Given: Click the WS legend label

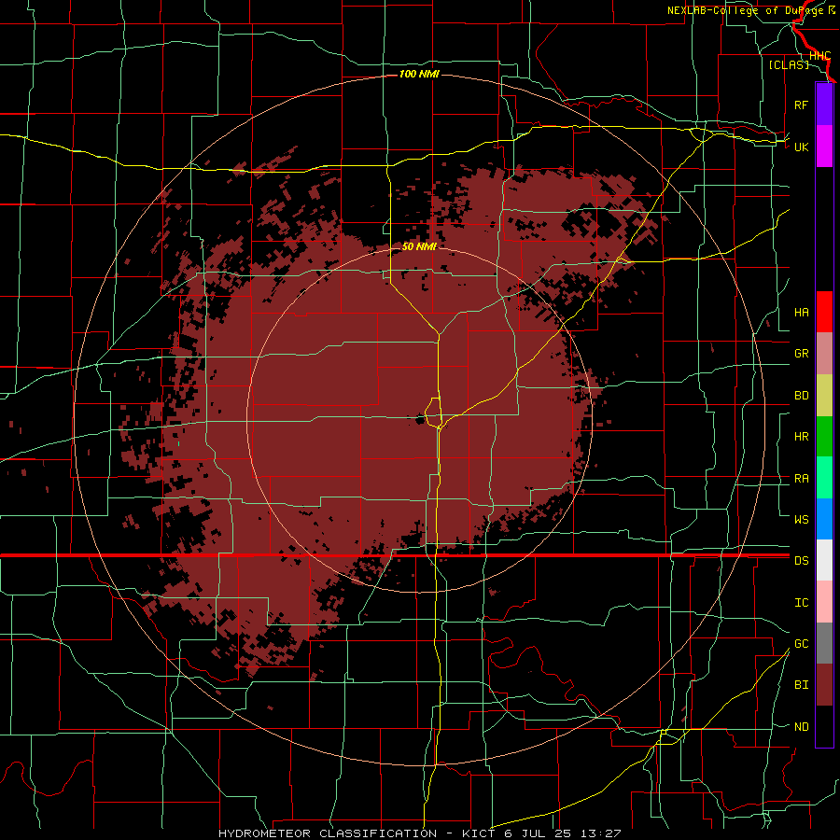Looking at the screenshot, I should click(801, 520).
